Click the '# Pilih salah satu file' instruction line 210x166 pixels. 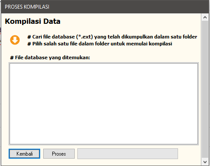pos(100,44)
